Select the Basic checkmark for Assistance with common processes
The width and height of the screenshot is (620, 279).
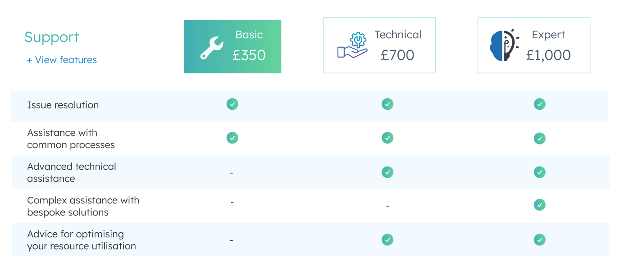coord(232,138)
